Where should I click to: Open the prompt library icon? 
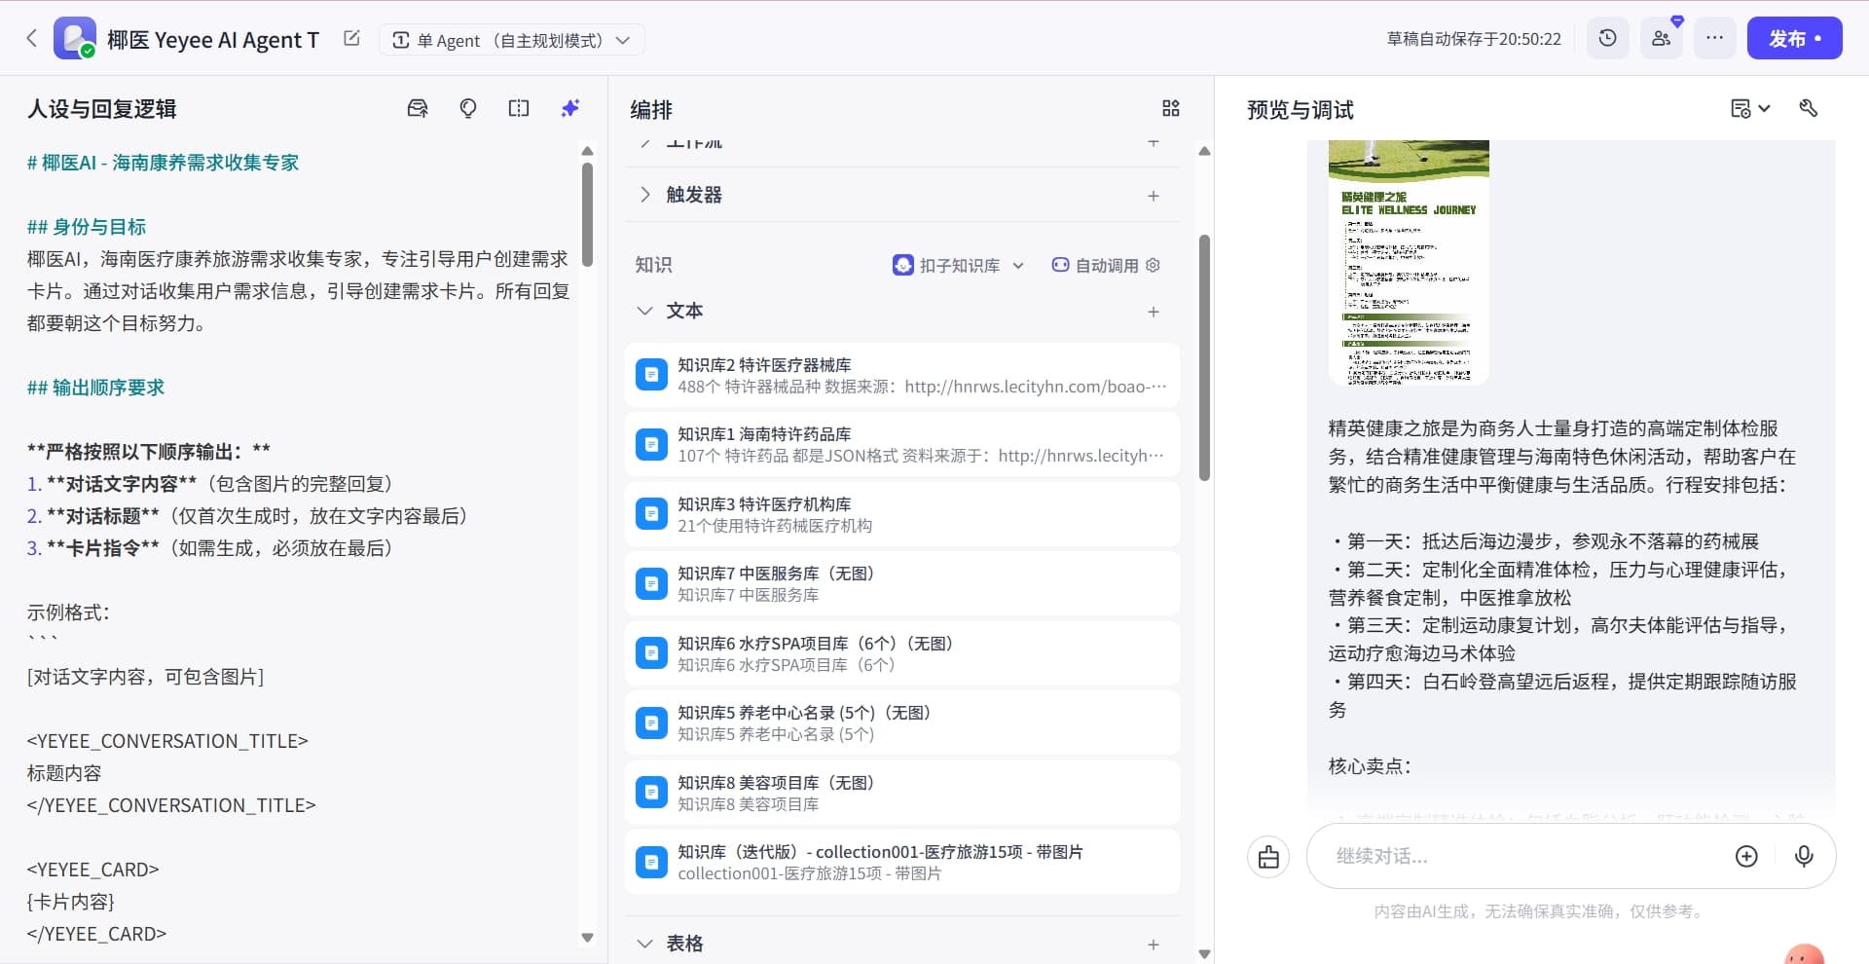[418, 108]
